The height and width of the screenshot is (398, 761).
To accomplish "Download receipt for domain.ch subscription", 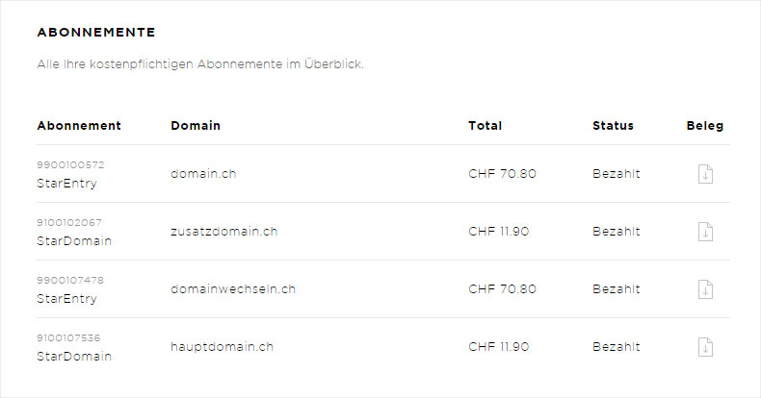I will click(705, 174).
